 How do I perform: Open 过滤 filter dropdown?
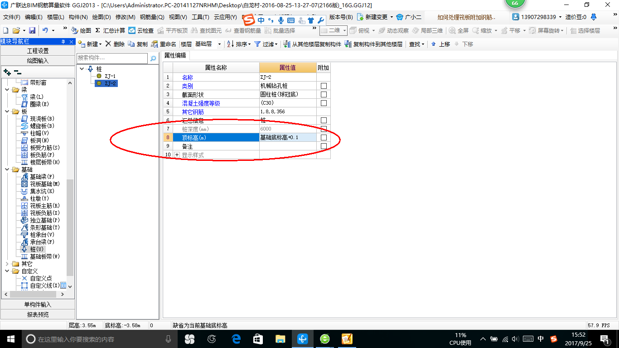pos(266,44)
